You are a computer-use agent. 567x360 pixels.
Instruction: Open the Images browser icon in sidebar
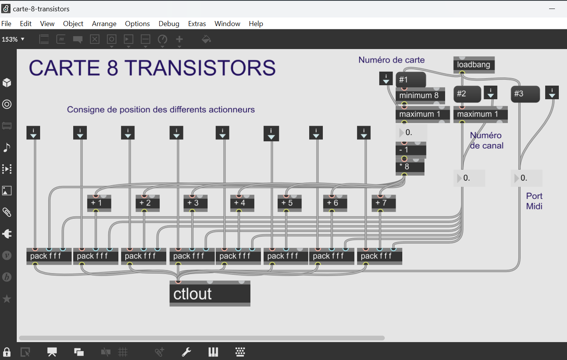7,191
